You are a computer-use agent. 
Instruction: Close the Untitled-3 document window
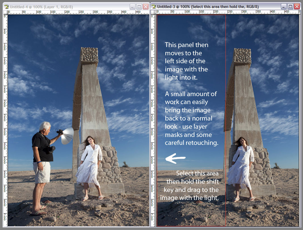297,7
